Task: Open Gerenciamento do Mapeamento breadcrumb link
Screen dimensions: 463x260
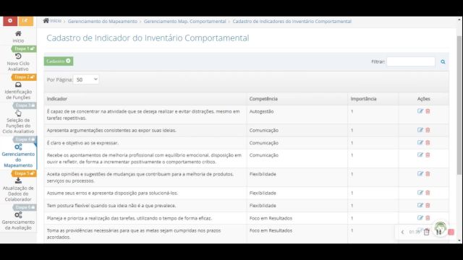Action: tap(103, 21)
